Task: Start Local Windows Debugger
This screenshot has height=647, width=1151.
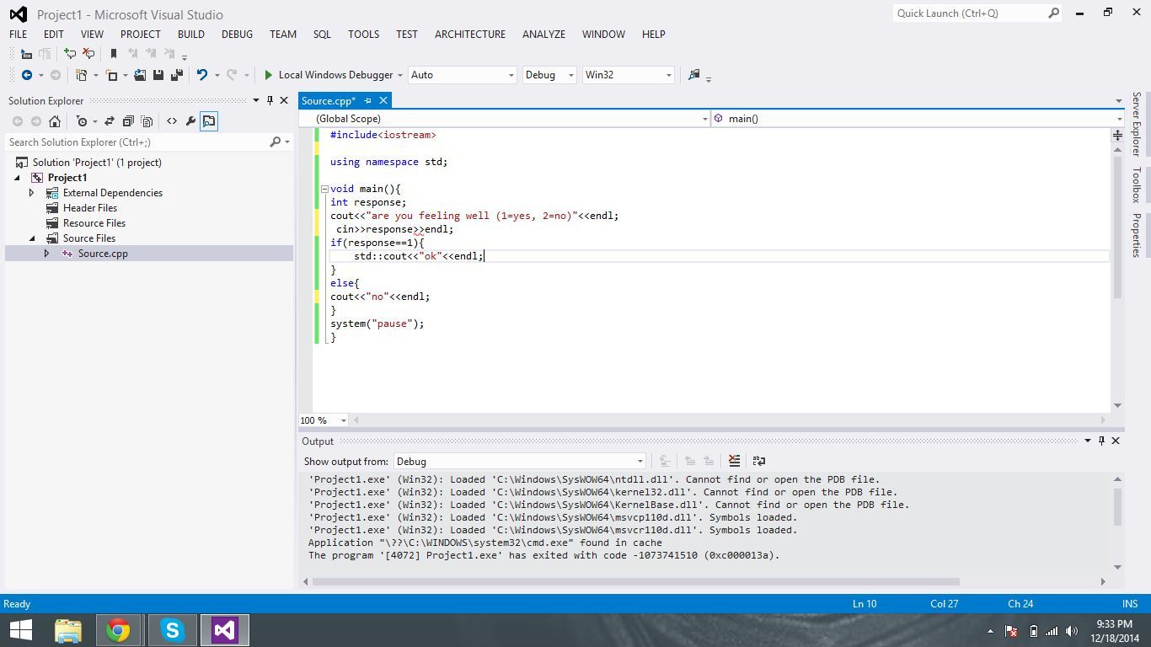Action: pyautogui.click(x=328, y=75)
